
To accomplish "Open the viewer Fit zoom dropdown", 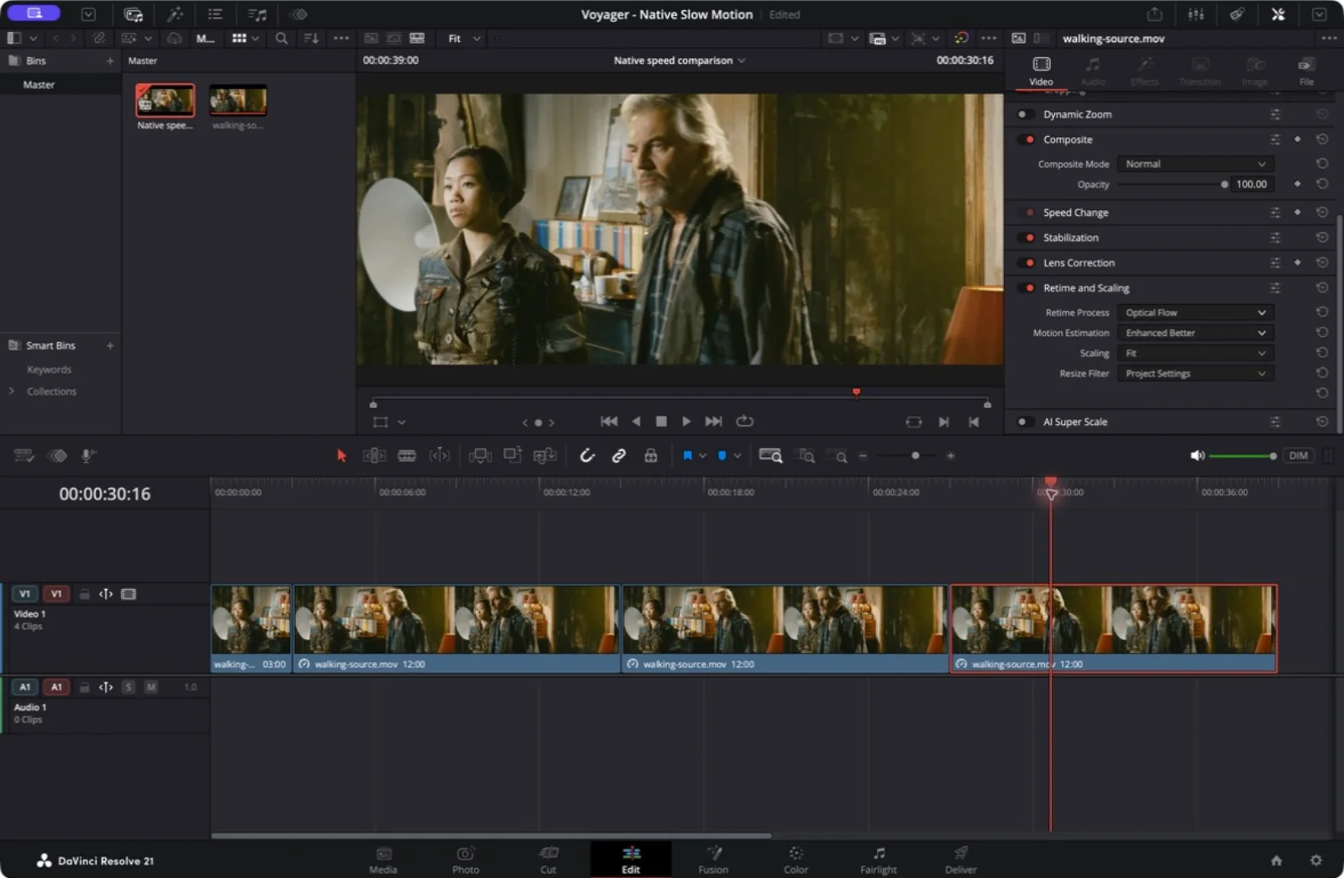I will [x=465, y=39].
